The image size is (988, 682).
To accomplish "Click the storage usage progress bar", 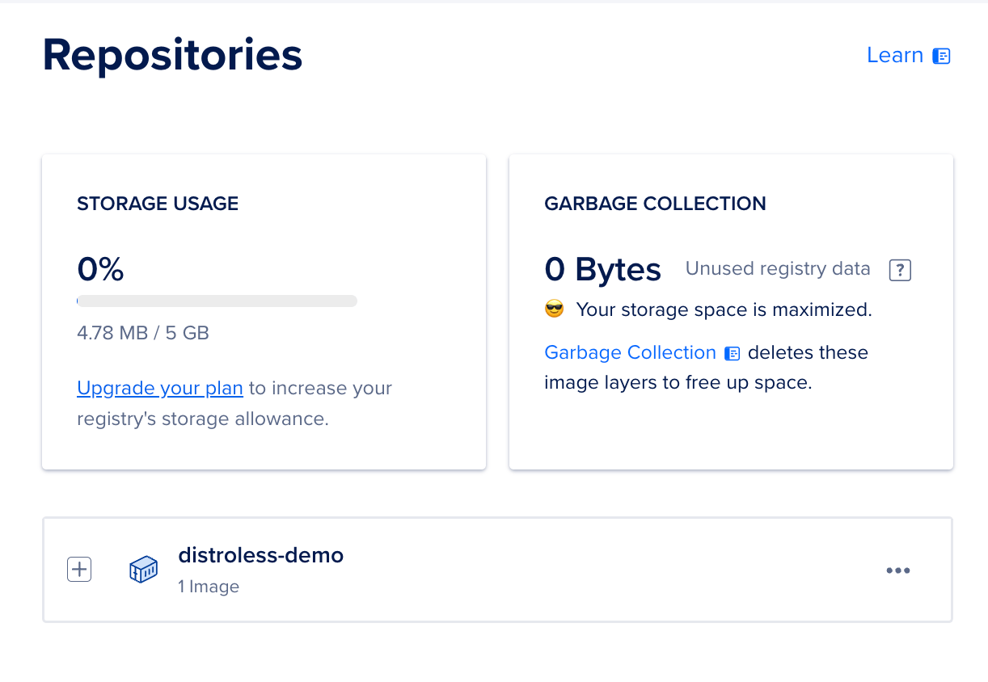I will click(217, 301).
